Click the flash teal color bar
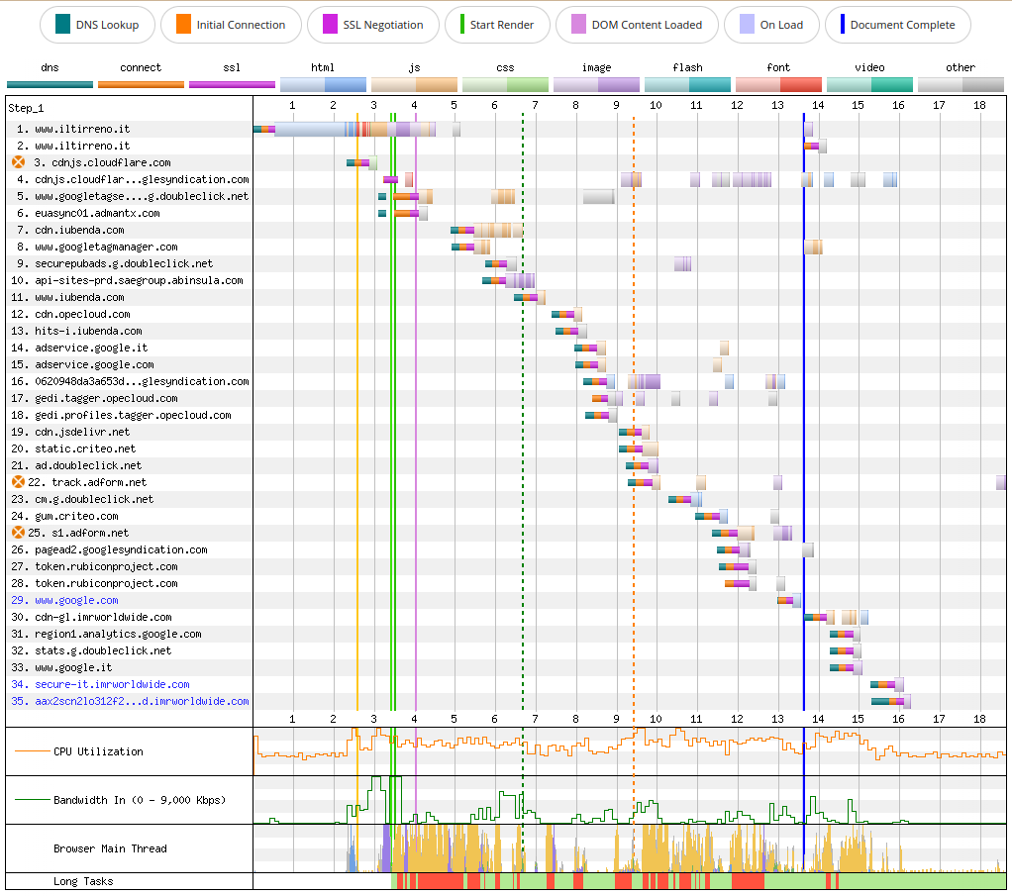The image size is (1012, 896). pos(687,84)
